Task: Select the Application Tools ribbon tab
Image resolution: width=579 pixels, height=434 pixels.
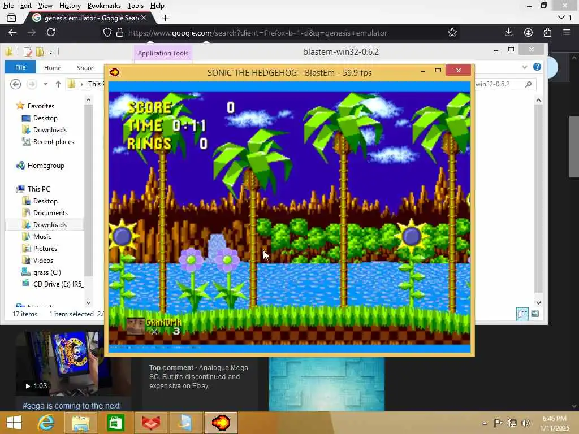Action: [163, 53]
